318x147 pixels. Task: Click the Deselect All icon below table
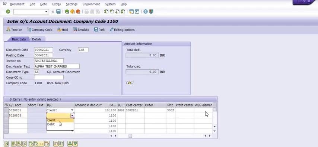(24, 144)
